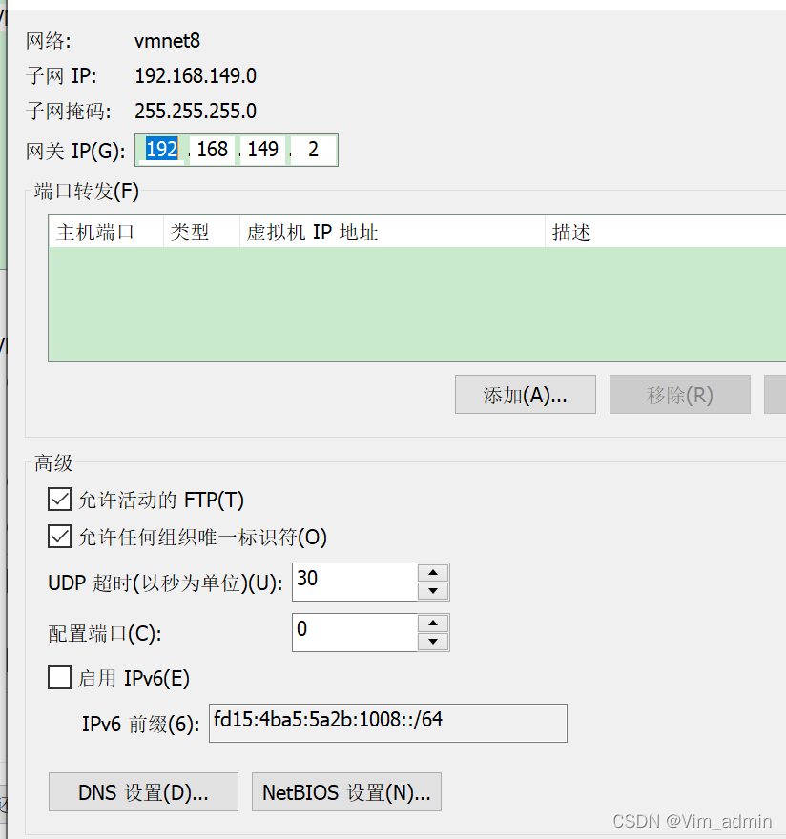Decrease UDP timeout with down arrow

[x=433, y=591]
